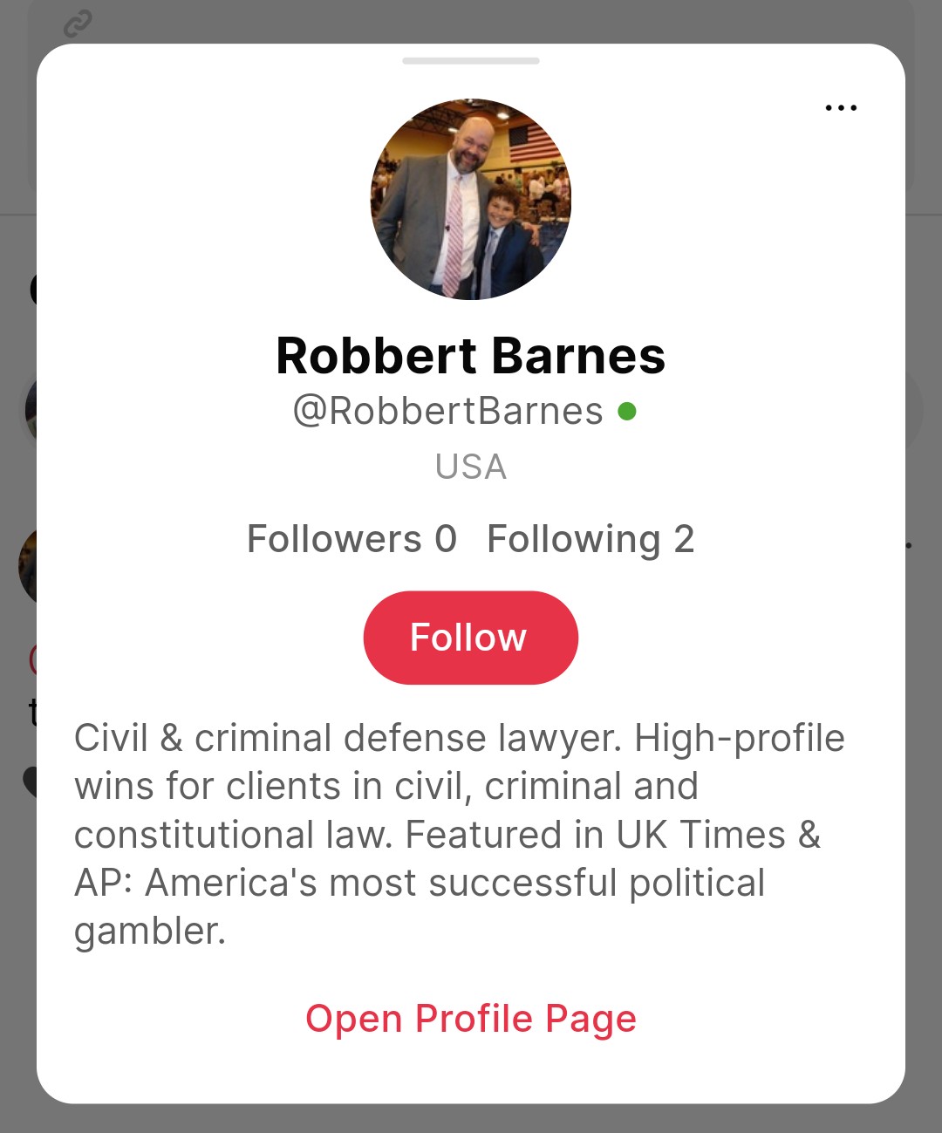This screenshot has height=1133, width=942.
Task: Dismiss card by clicking dimmed area below
Action: [x=471, y=1120]
